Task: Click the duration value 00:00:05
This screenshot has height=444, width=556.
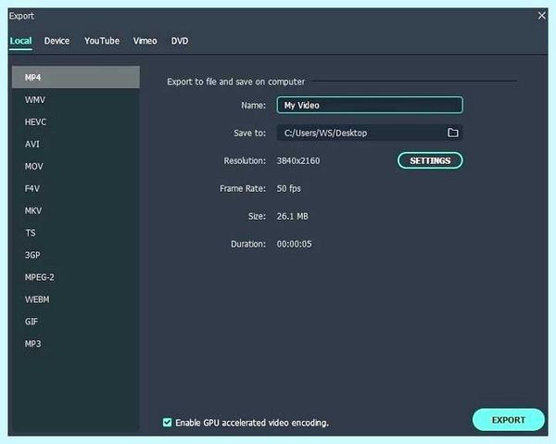Action: (x=294, y=244)
